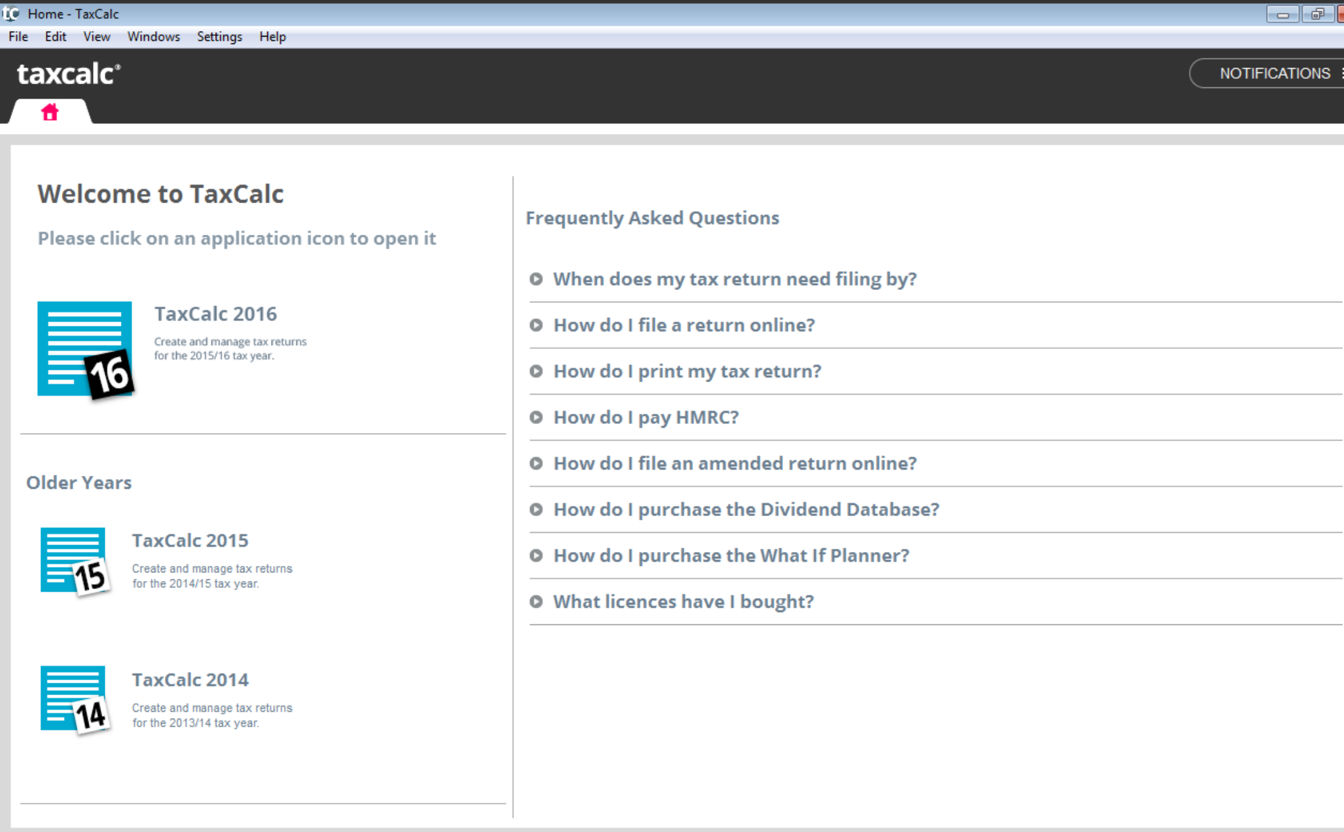This screenshot has height=832, width=1344.
Task: Expand arrow for 'How do I pay HMRC?'
Action: point(536,418)
